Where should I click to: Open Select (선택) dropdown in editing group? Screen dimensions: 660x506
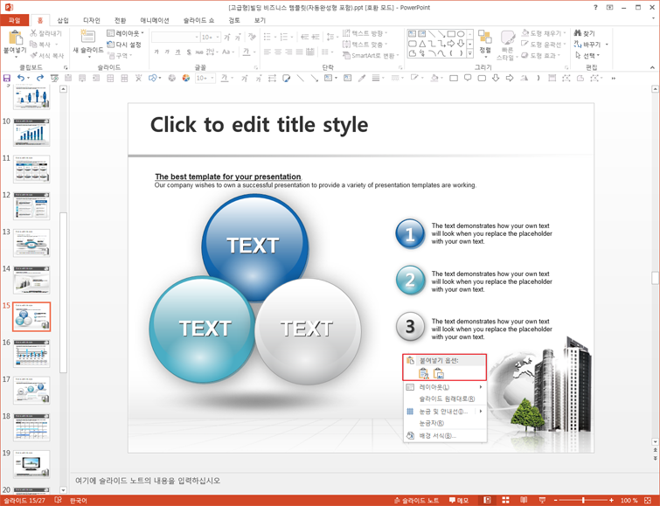coord(587,56)
